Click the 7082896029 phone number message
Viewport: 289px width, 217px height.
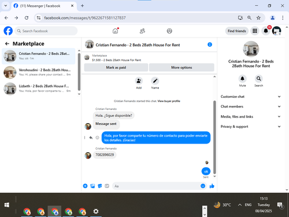click(x=105, y=155)
